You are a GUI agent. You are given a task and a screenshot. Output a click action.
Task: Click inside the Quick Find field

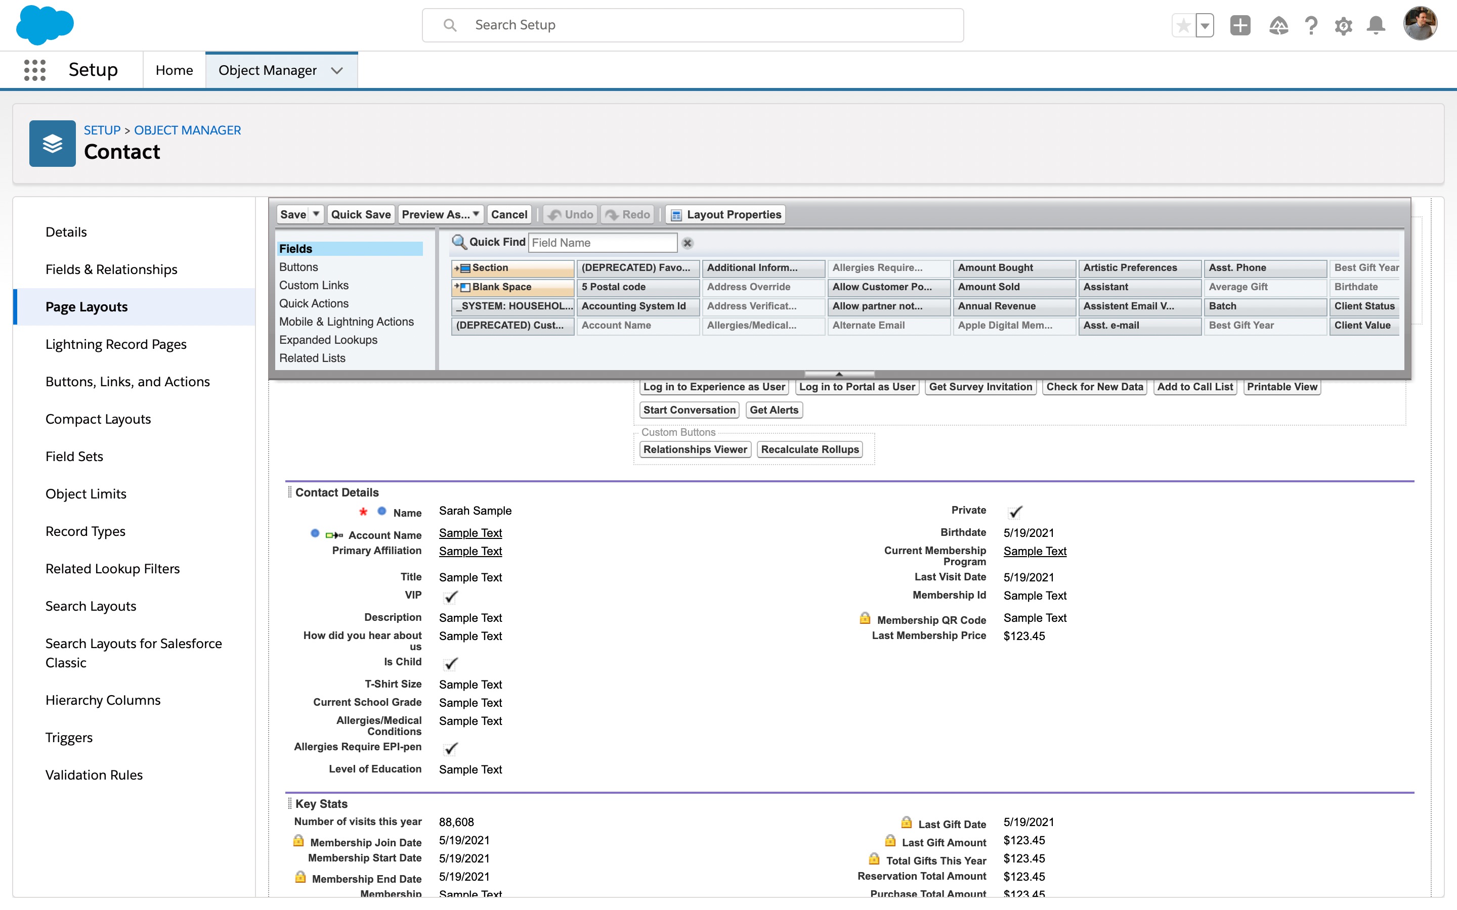pyautogui.click(x=602, y=243)
